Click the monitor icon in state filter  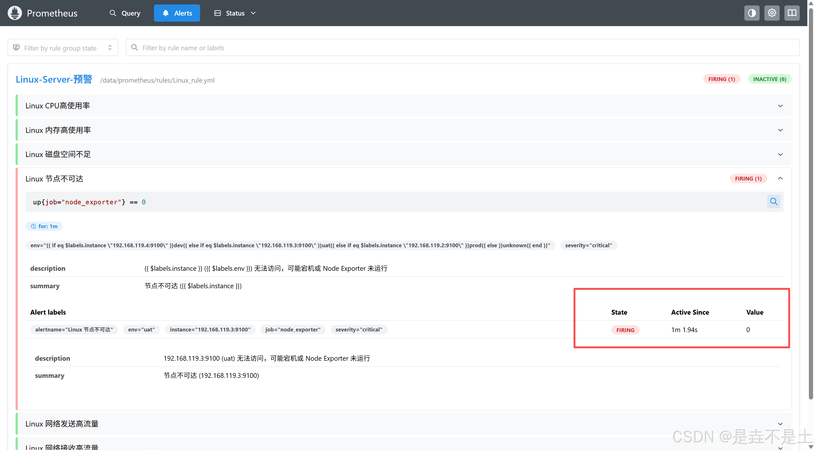[16, 48]
